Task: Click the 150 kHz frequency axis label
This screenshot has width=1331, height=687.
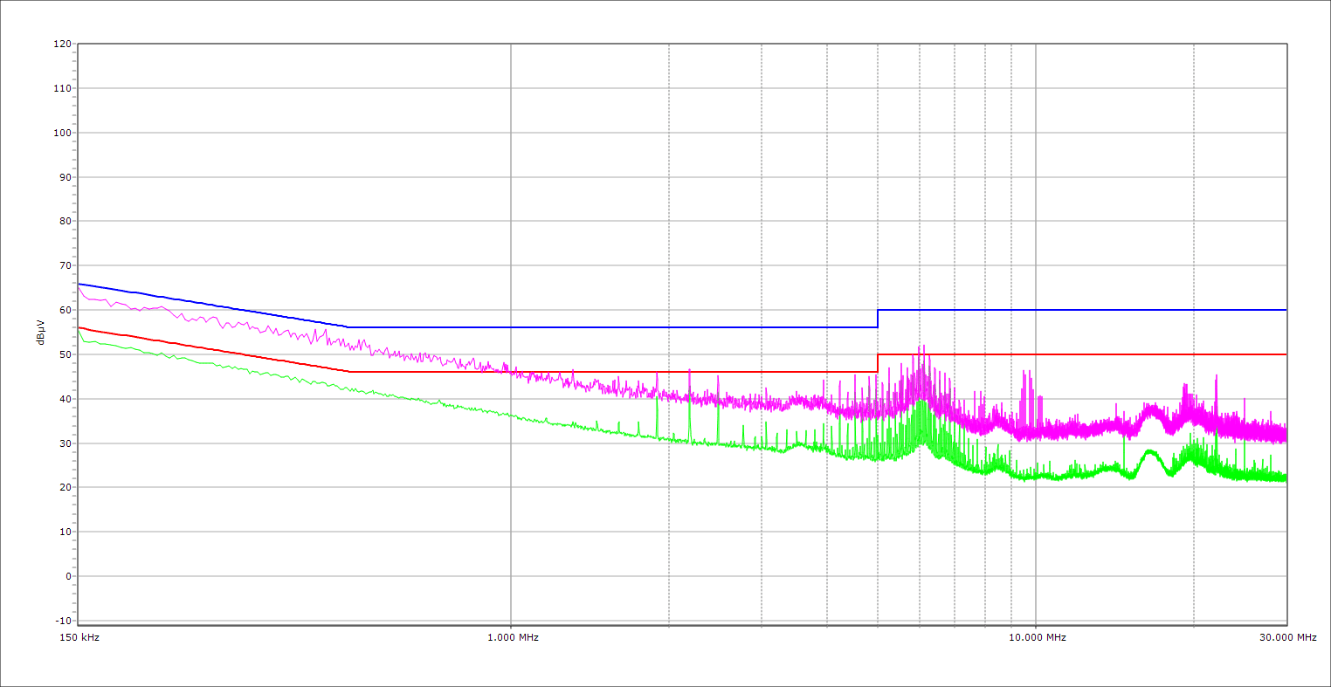Action: [79, 637]
